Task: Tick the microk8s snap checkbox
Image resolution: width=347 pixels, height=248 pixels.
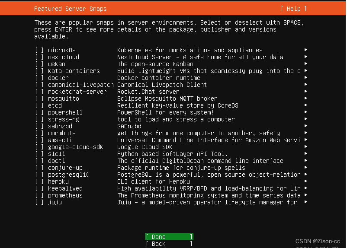Action: click(x=39, y=50)
